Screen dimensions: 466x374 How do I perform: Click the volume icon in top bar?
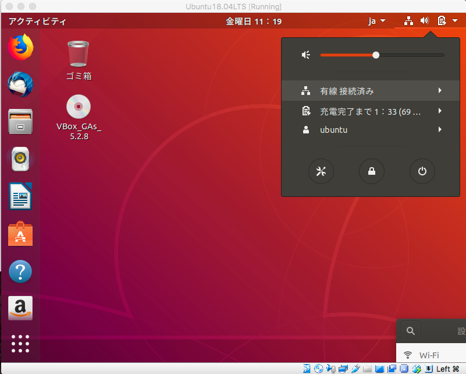click(425, 20)
